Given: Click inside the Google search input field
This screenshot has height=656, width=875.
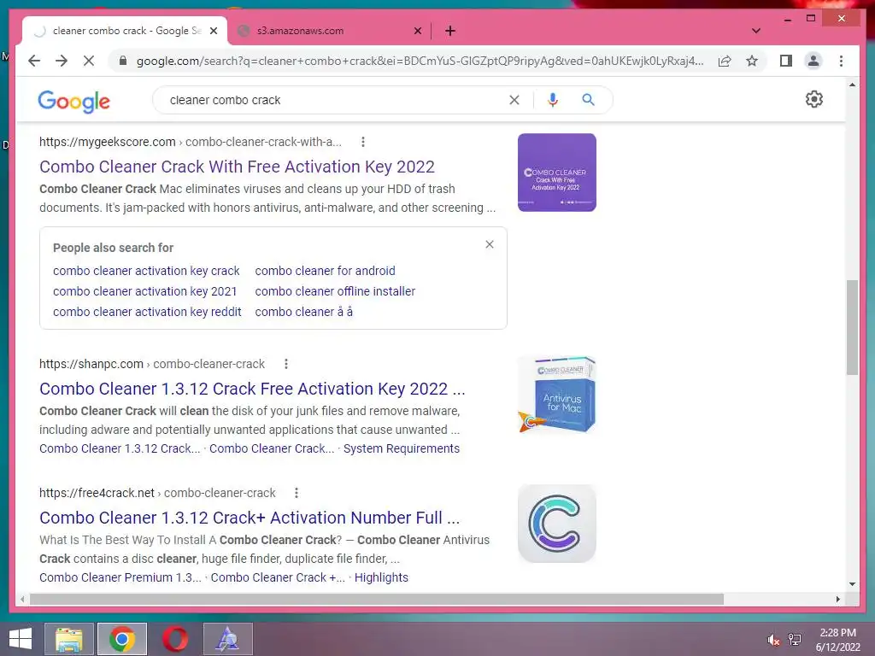Looking at the screenshot, I should click(x=335, y=100).
